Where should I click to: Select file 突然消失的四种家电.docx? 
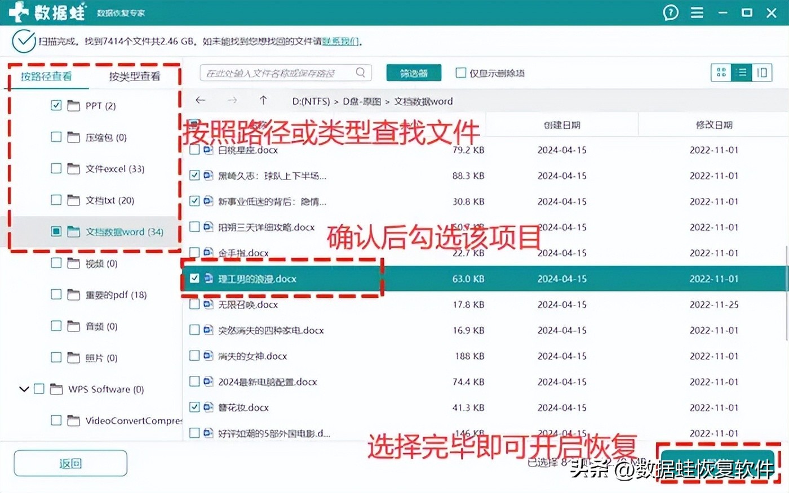point(271,330)
